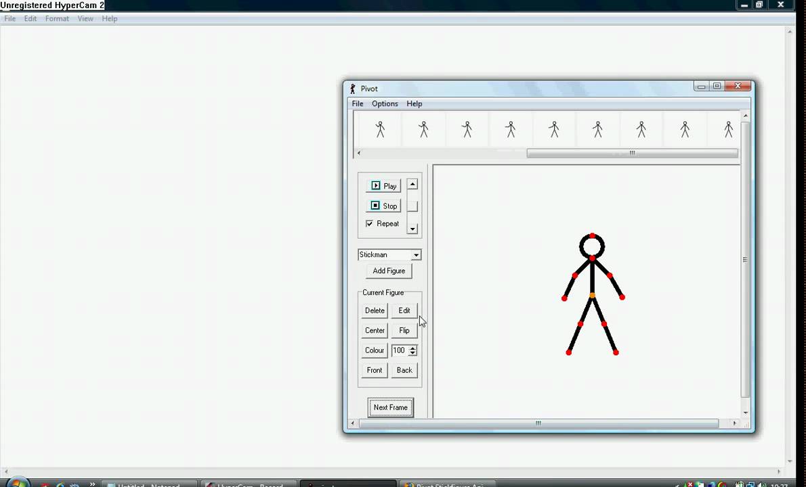
Task: Click the Next Frame button
Action: (391, 407)
